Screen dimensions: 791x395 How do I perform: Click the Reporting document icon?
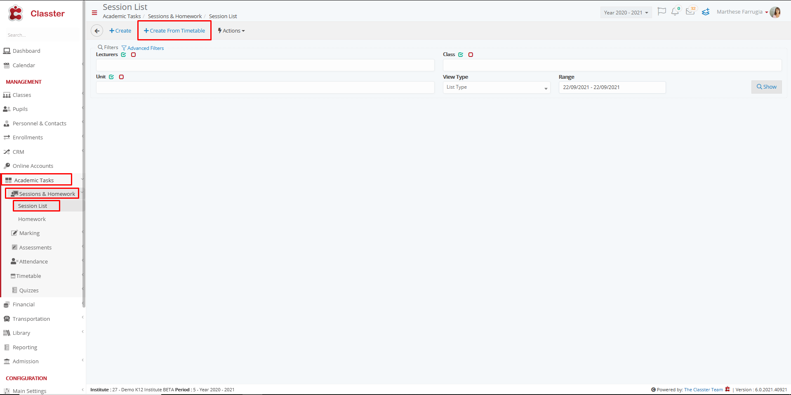coord(7,348)
